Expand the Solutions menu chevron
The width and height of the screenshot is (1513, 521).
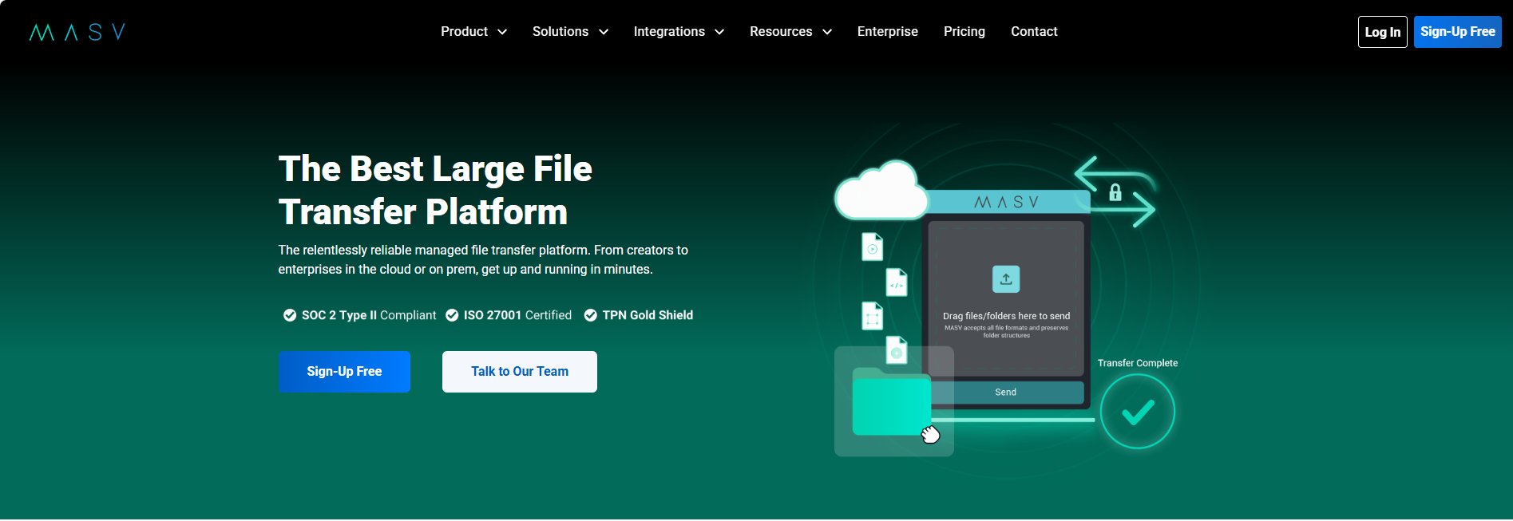coord(604,32)
